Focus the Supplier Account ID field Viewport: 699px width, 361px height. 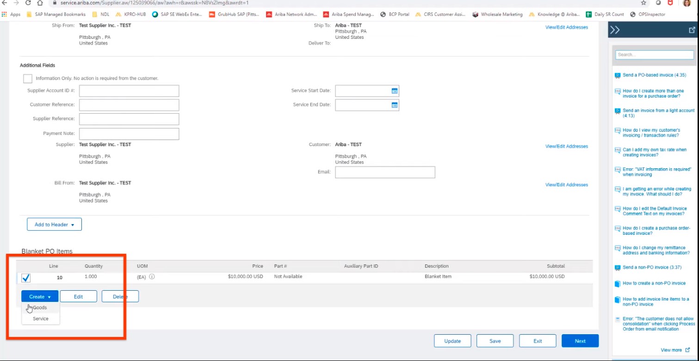tap(129, 91)
